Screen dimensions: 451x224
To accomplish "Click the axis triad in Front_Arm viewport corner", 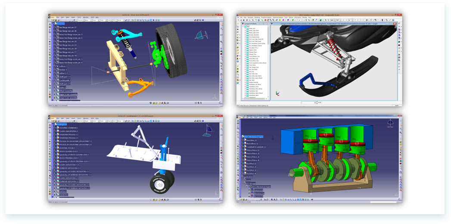I will (214, 97).
